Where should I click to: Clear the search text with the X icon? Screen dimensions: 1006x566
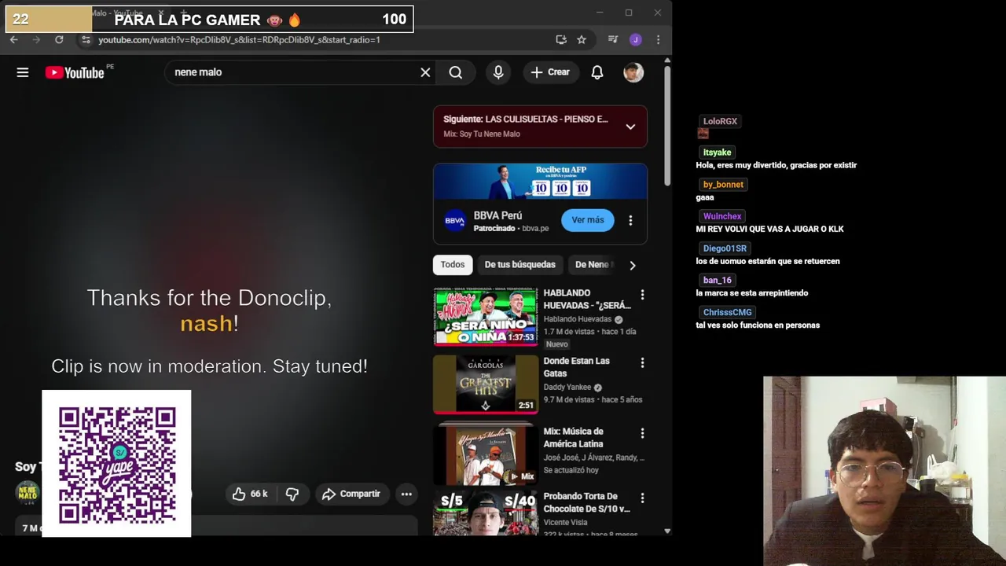coord(425,72)
